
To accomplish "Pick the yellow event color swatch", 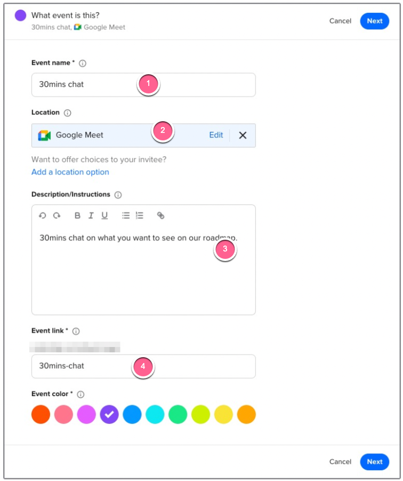I will tap(224, 414).
